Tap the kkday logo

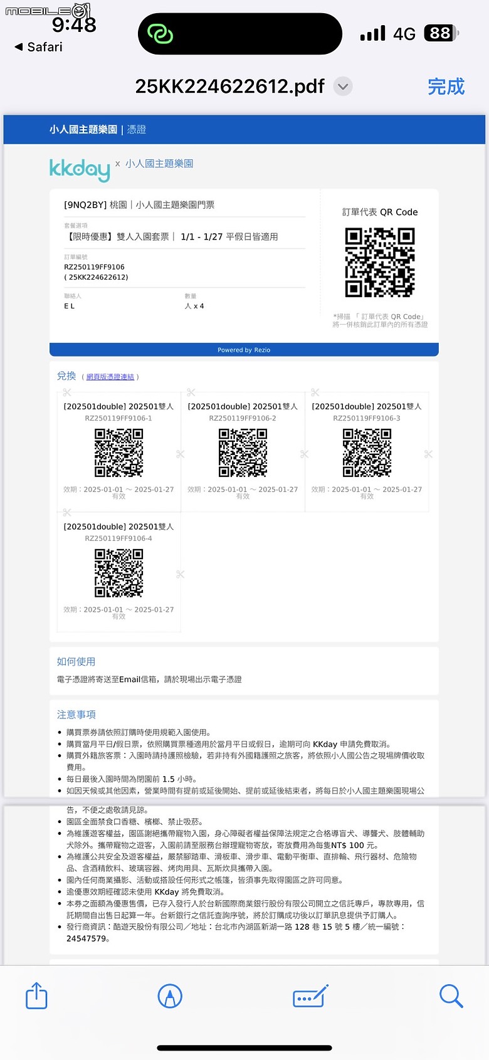pos(80,169)
